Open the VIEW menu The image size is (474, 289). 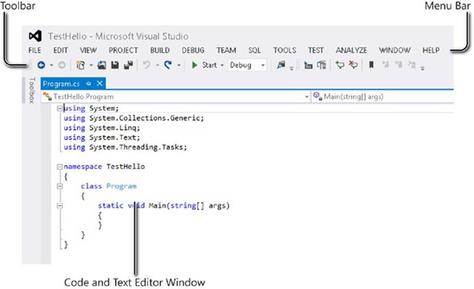click(88, 50)
